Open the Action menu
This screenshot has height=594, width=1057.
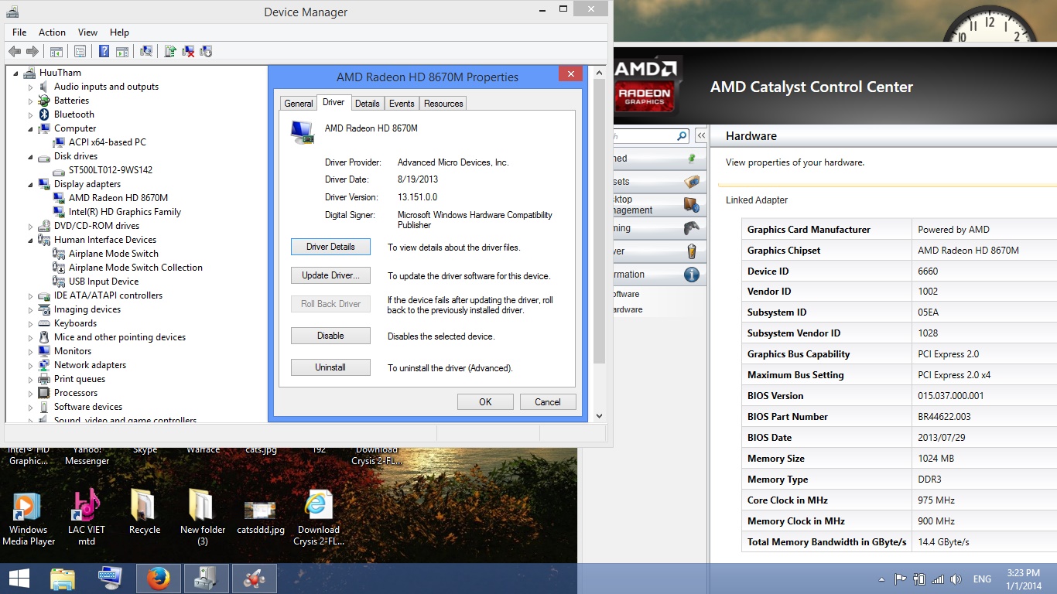click(x=52, y=32)
